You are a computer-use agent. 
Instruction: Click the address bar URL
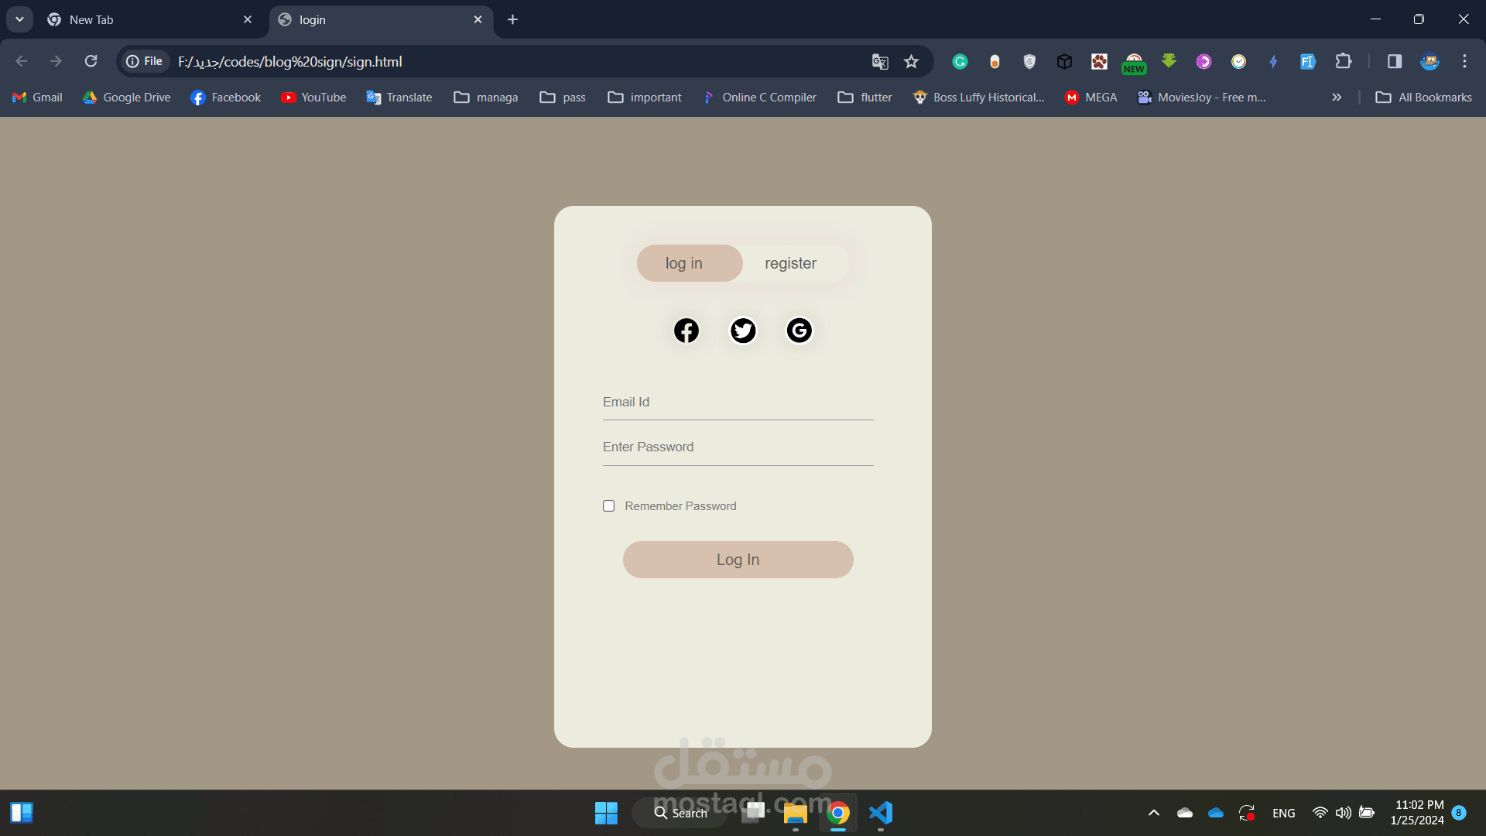click(290, 62)
